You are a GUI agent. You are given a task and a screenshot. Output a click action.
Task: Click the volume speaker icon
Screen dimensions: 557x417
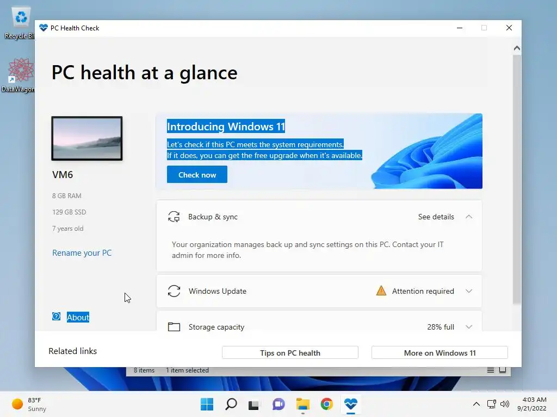point(505,404)
